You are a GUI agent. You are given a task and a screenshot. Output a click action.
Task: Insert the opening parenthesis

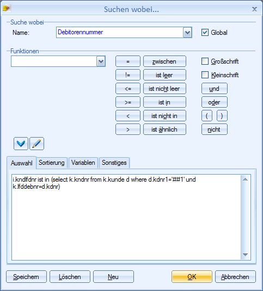(207, 116)
